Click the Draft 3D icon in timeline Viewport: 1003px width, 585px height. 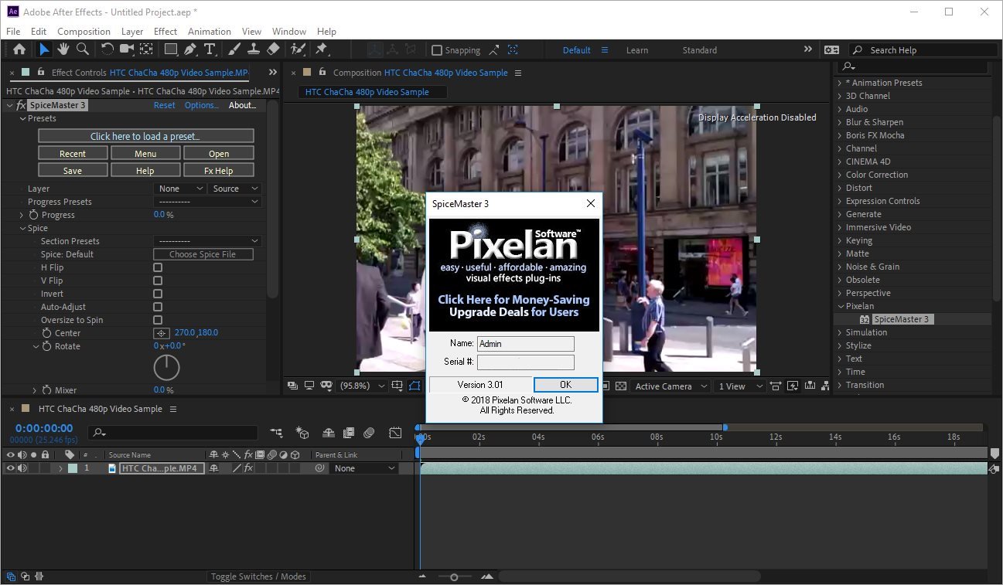pos(302,433)
